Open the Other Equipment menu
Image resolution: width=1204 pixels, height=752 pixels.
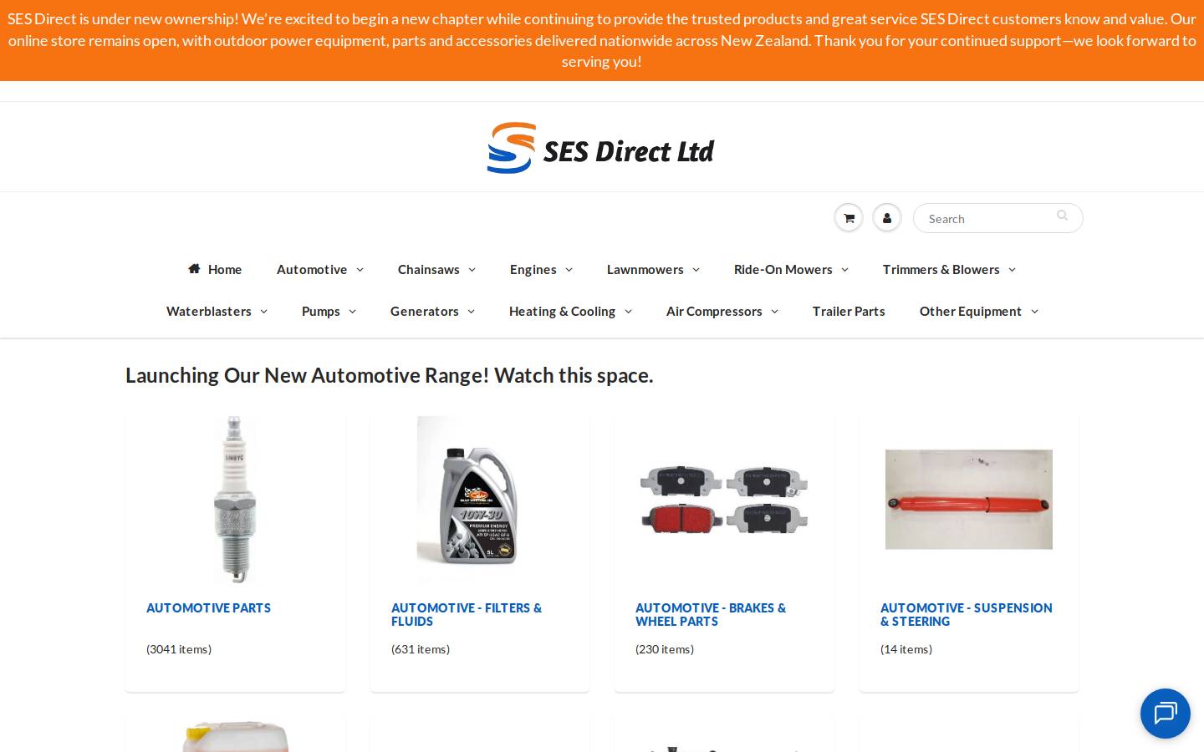970,311
